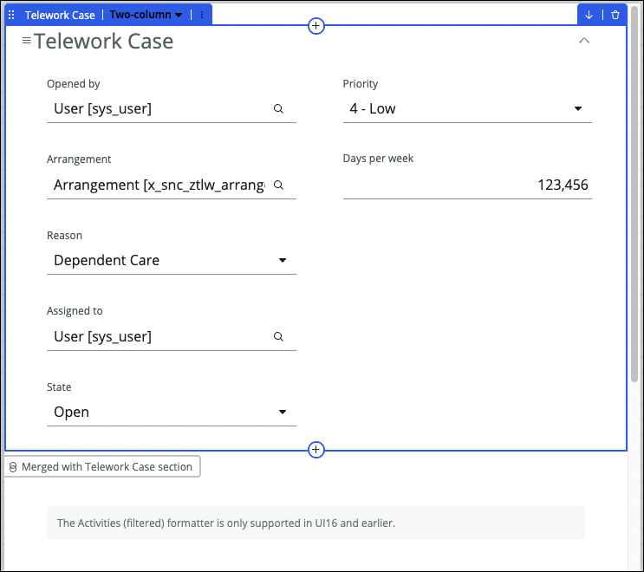This screenshot has height=572, width=644.
Task: Click the plus icon below the section
Action: pyautogui.click(x=316, y=450)
